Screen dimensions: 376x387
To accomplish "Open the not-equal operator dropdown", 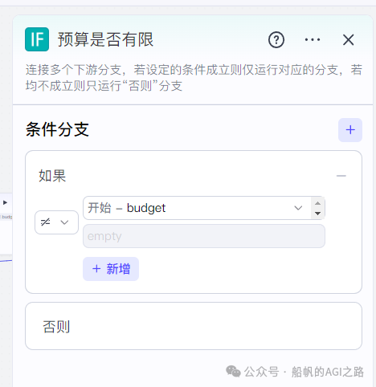I will [56, 222].
